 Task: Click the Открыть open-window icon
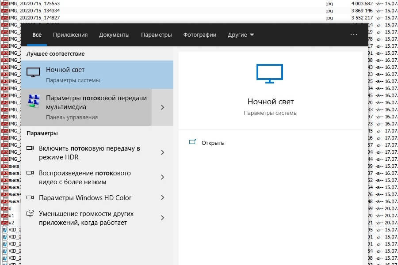tap(193, 142)
